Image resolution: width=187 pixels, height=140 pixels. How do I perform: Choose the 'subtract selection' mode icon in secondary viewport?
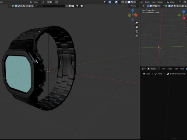click(153, 6)
